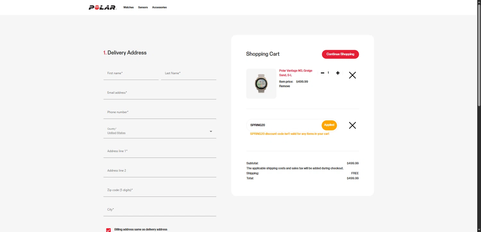Open the Sensors menu

pyautogui.click(x=143, y=7)
